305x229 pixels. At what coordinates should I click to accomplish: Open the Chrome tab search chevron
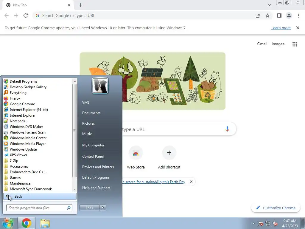pyautogui.click(x=269, y=5)
